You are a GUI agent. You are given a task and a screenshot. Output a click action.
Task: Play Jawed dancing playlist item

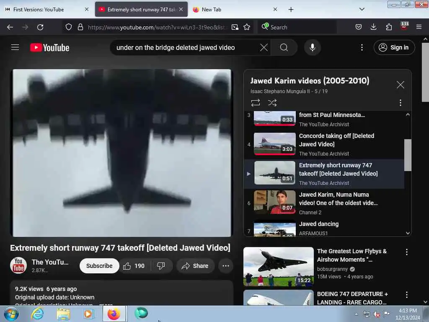click(324, 229)
